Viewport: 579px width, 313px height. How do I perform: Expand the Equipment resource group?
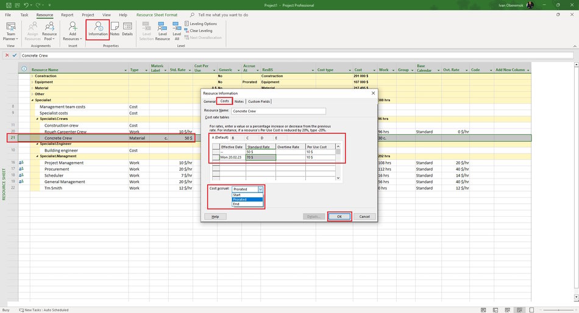coord(32,82)
